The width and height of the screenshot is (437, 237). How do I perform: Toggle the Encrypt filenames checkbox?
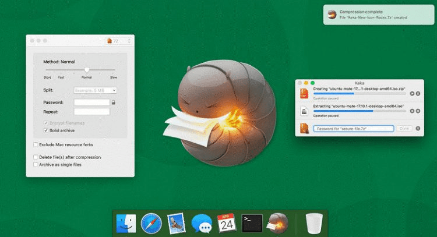coord(46,123)
